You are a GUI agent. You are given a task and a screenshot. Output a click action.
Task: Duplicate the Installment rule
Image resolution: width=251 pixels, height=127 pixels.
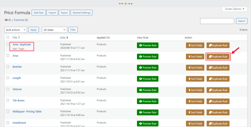pyautogui.click(x=218, y=124)
